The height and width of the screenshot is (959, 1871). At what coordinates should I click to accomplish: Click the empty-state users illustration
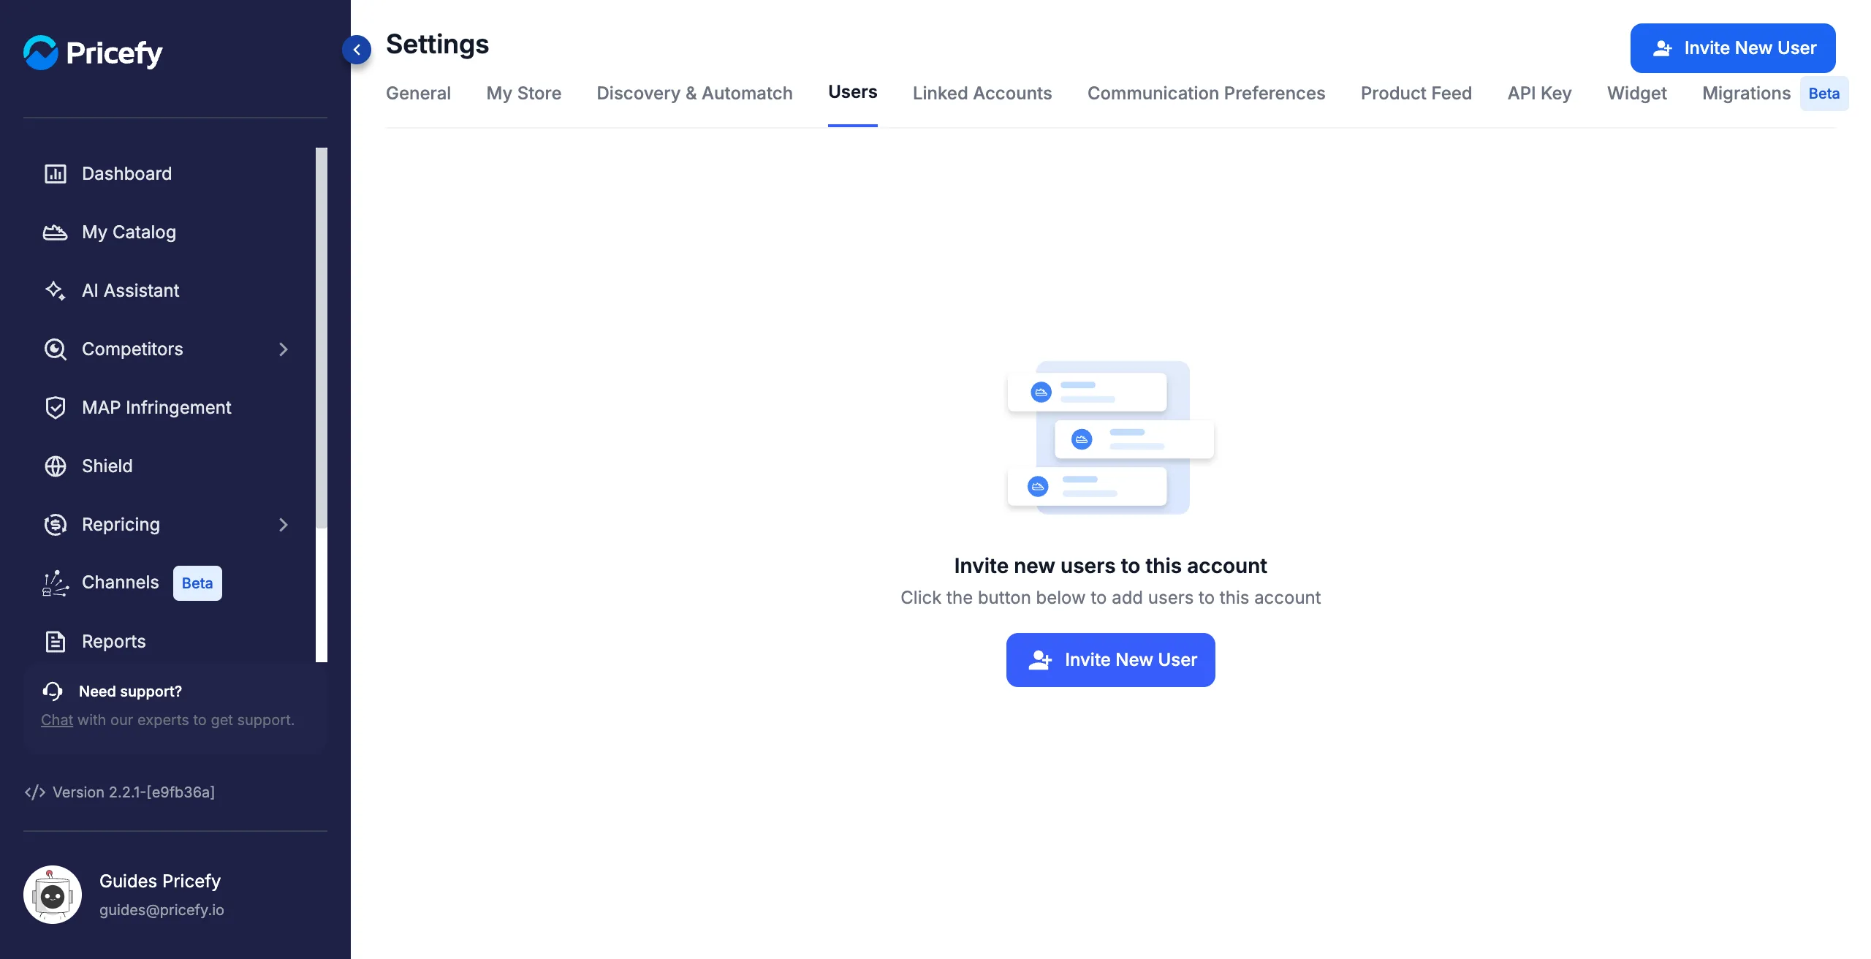(1111, 437)
